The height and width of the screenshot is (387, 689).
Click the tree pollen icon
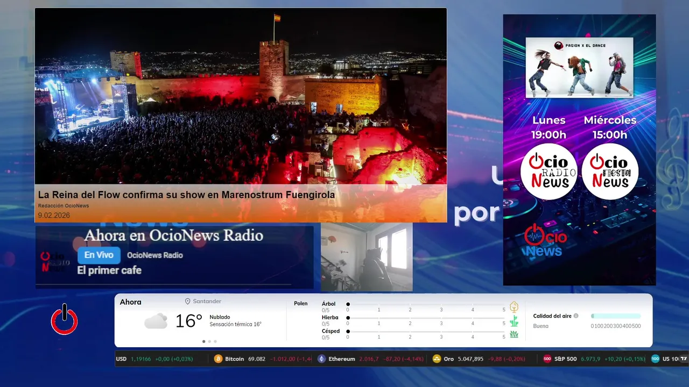tap(514, 307)
